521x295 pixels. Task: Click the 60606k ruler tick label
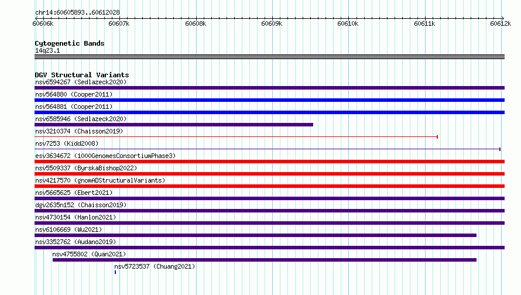(x=43, y=23)
